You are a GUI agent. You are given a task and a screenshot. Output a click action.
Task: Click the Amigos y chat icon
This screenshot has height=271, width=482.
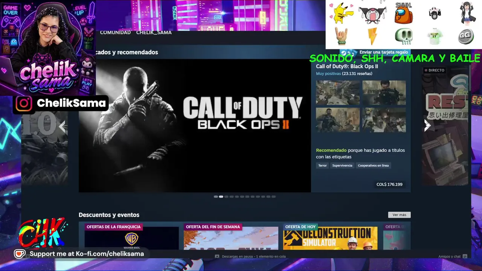[x=465, y=257]
